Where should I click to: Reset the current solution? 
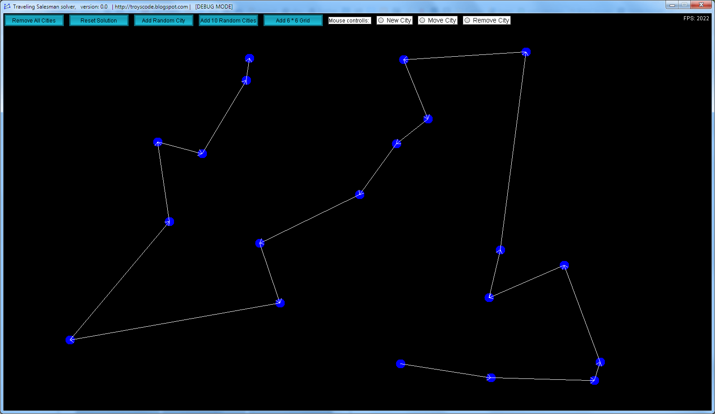(x=99, y=21)
